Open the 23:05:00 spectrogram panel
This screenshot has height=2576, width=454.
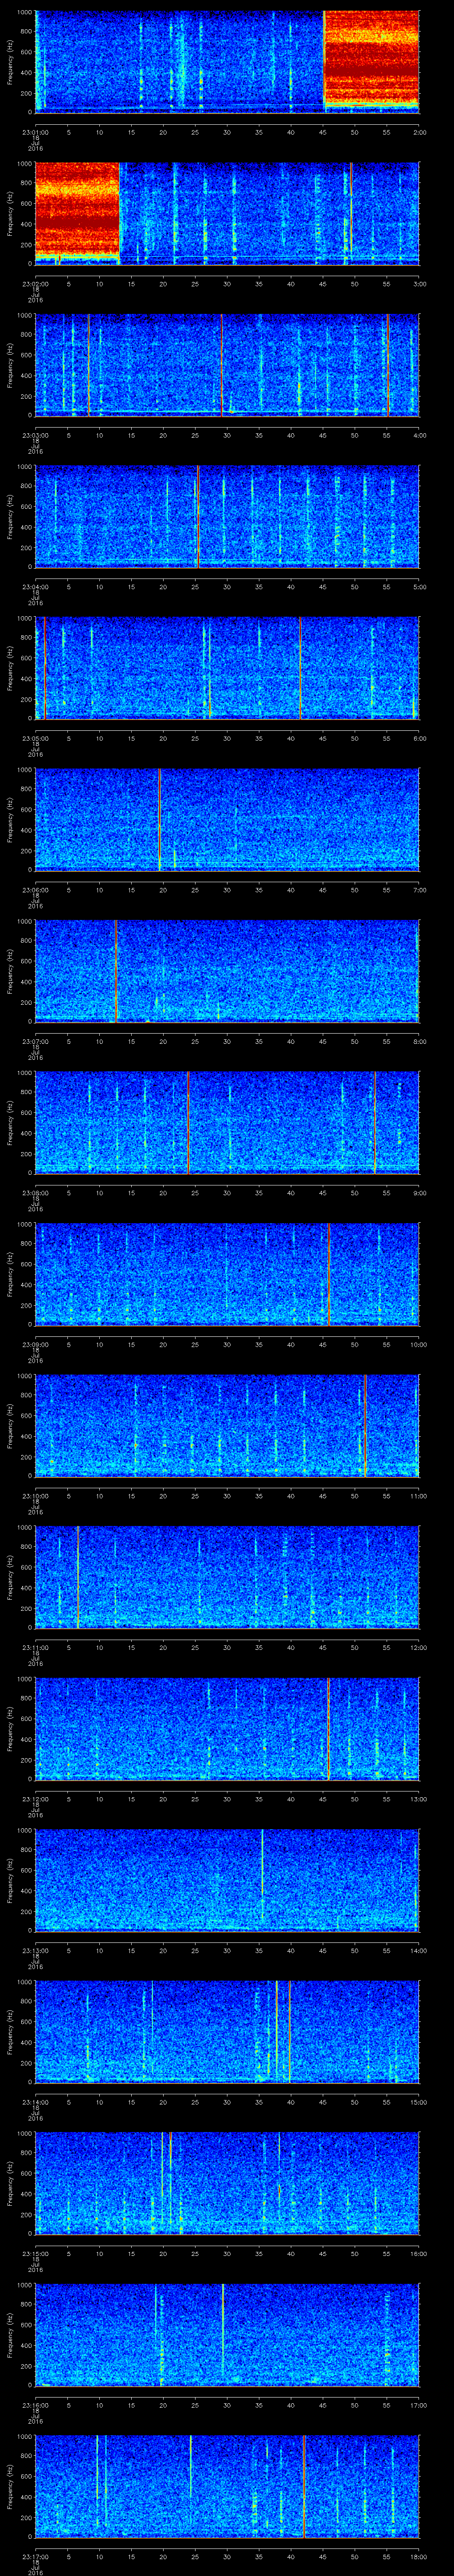227,668
